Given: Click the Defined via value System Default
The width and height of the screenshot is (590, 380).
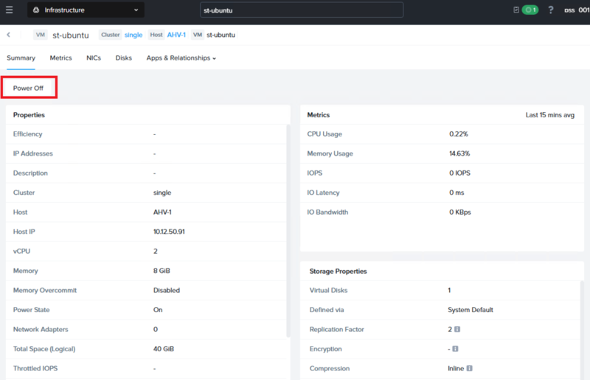Looking at the screenshot, I should 471,310.
